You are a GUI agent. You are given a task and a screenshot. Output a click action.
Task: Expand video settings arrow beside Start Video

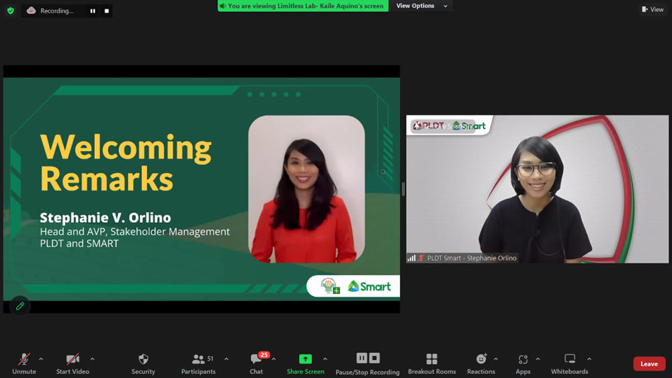click(92, 359)
